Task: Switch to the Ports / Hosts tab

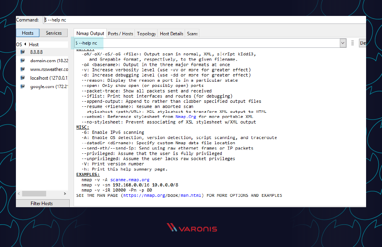Action: (x=120, y=34)
